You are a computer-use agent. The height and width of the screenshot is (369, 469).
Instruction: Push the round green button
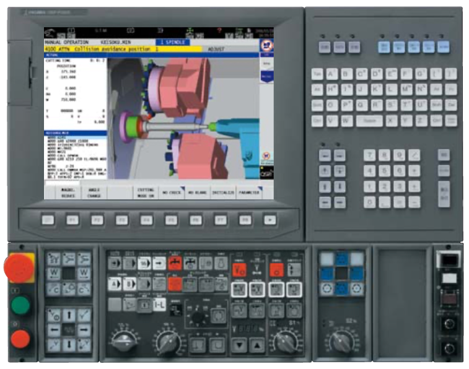point(20,305)
